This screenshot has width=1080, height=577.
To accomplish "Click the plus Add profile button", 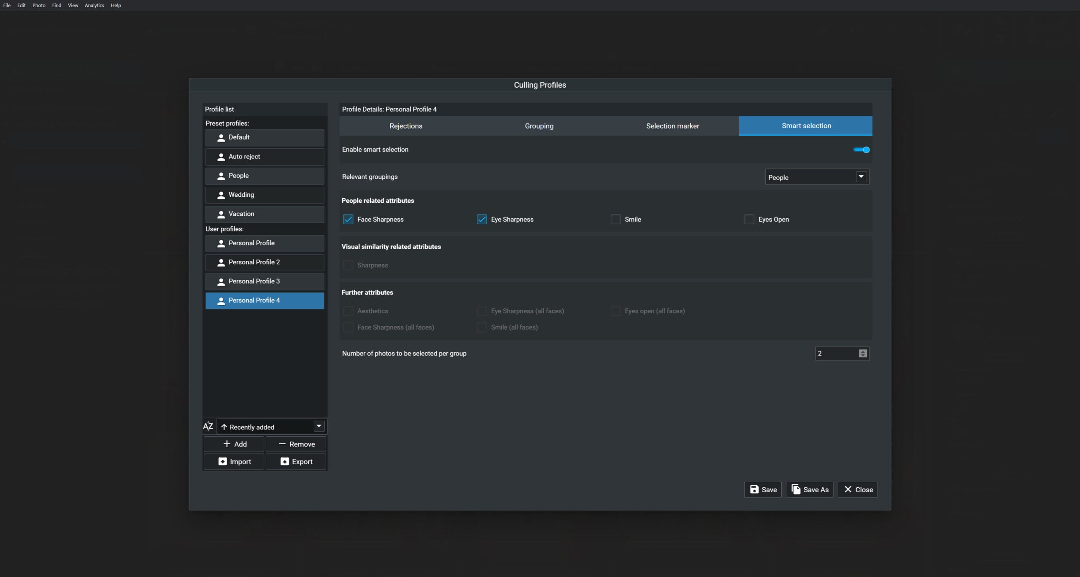I will [x=234, y=444].
